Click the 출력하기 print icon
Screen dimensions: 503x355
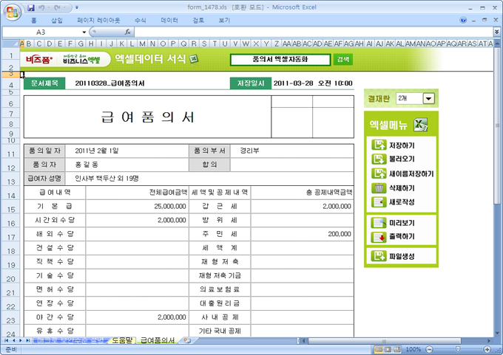(x=379, y=237)
